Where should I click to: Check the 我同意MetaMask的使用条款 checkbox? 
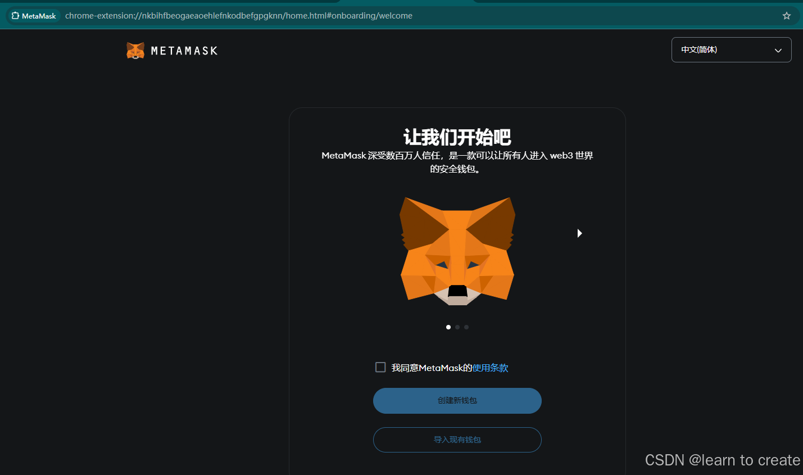380,367
